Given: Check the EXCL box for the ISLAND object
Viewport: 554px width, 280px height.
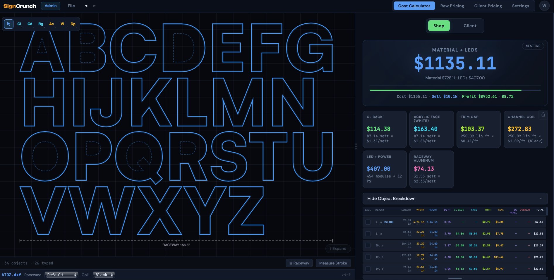Looking at the screenshot, I should [x=368, y=222].
